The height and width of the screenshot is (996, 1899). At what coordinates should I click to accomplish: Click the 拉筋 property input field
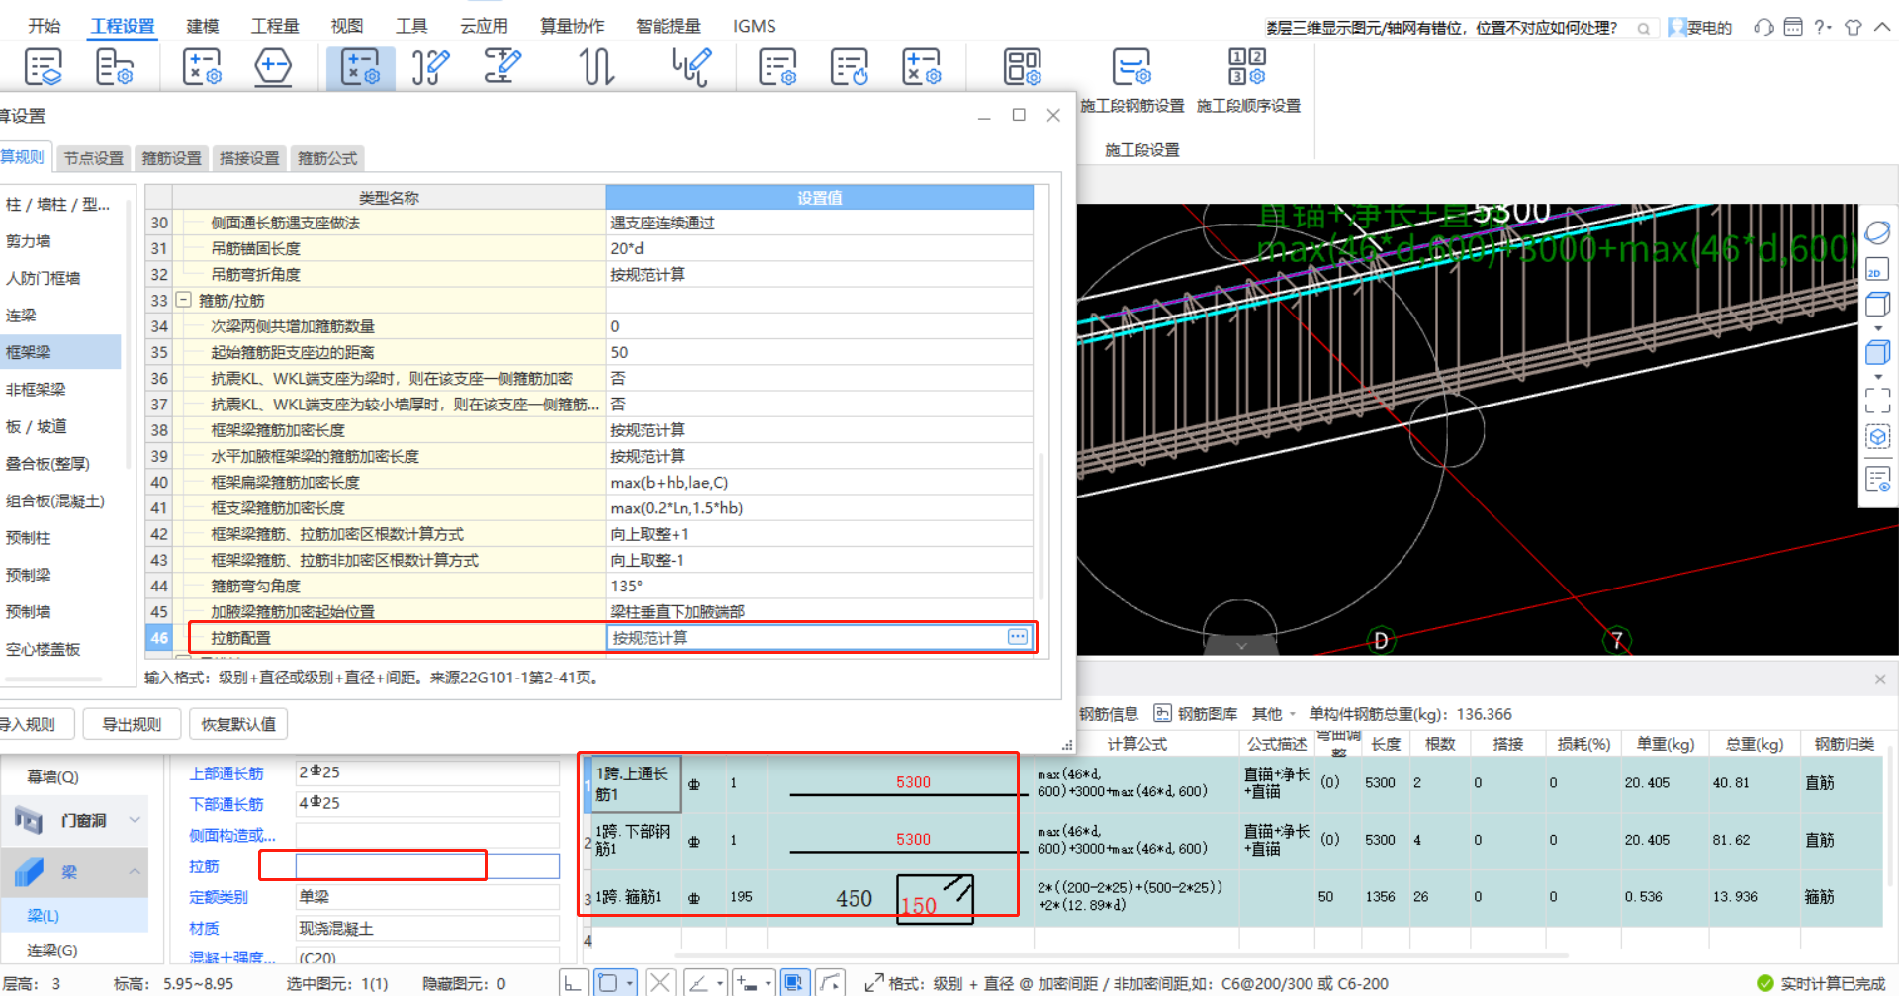coord(427,866)
